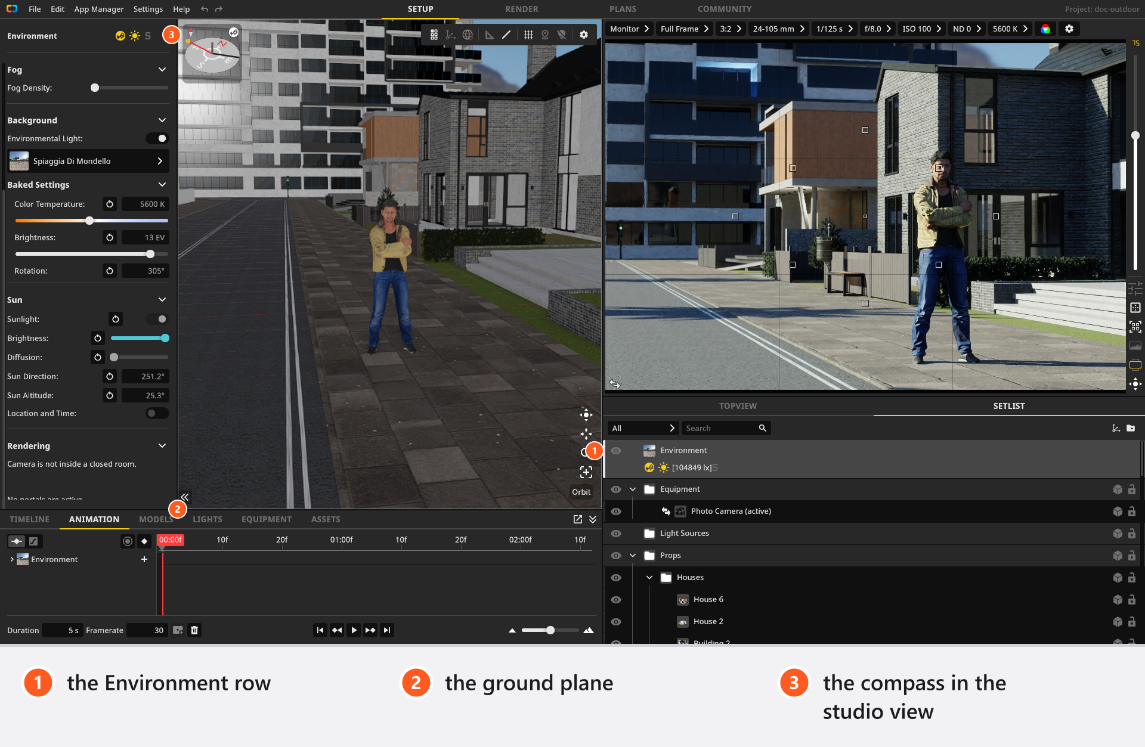1145x747 pixels.
Task: Pop out the animation panel
Action: point(577,519)
